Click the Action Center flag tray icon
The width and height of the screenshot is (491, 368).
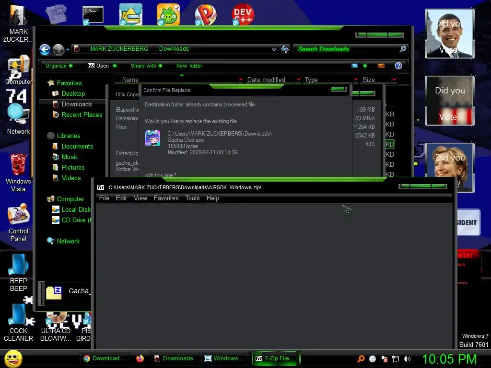[x=384, y=359]
